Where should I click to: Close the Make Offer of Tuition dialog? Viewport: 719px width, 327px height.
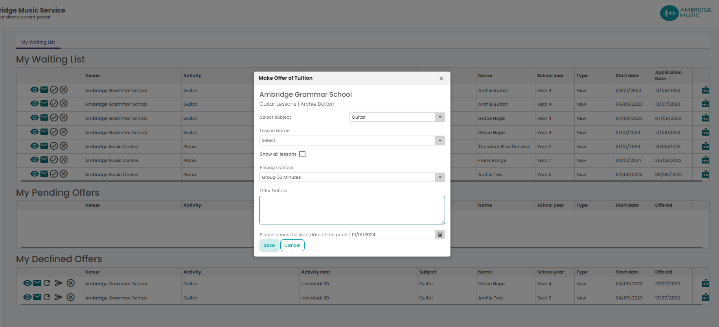tap(441, 78)
